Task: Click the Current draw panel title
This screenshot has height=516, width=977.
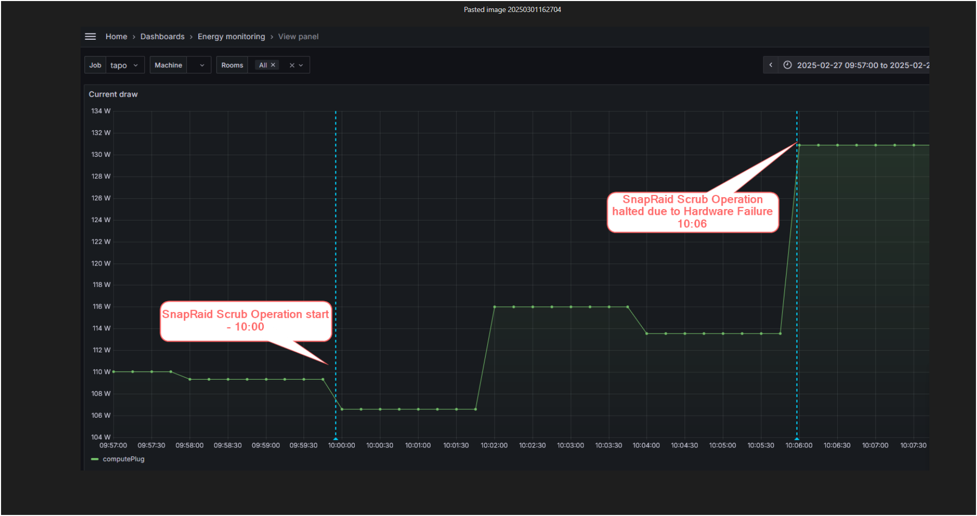Action: click(x=113, y=94)
